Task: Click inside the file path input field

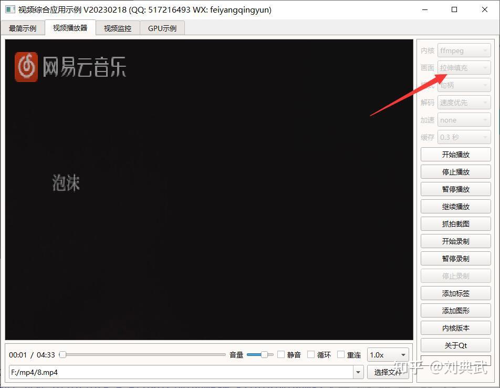Action: point(158,372)
